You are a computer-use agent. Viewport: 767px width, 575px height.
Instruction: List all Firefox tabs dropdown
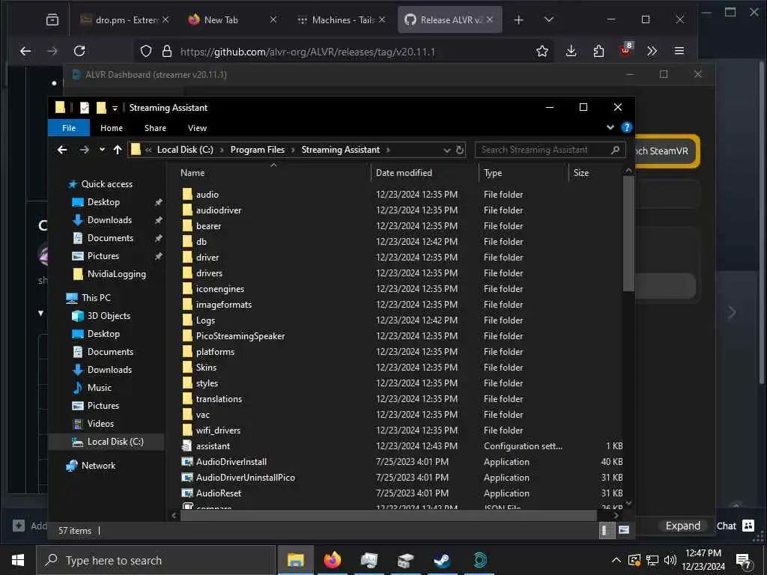[x=549, y=19]
